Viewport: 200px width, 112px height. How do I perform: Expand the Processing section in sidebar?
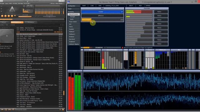click(74, 12)
